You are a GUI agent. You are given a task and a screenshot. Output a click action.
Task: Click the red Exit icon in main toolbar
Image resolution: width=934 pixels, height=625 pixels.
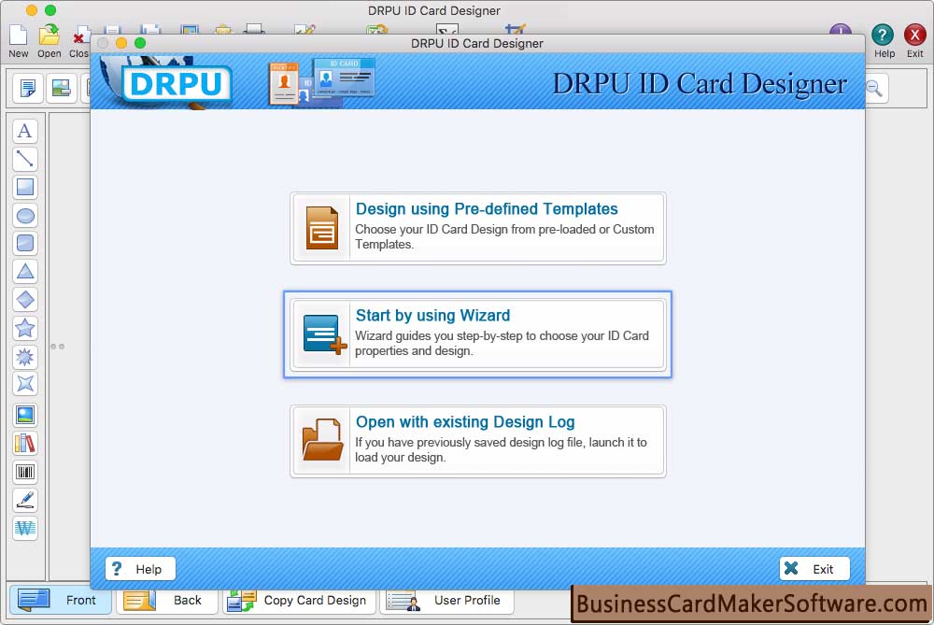point(914,41)
